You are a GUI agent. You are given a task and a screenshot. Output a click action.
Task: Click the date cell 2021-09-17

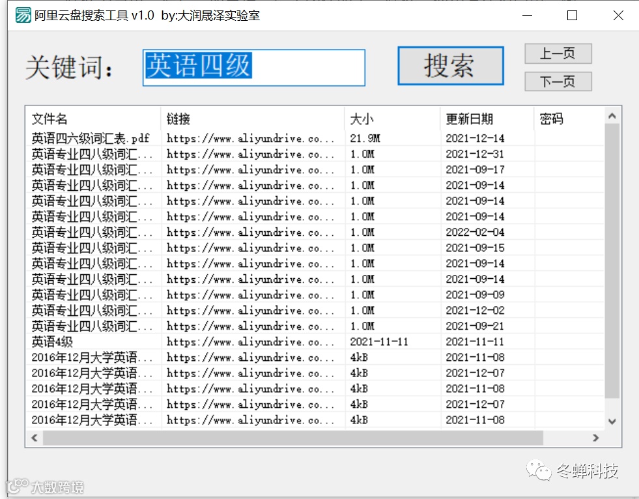point(475,169)
